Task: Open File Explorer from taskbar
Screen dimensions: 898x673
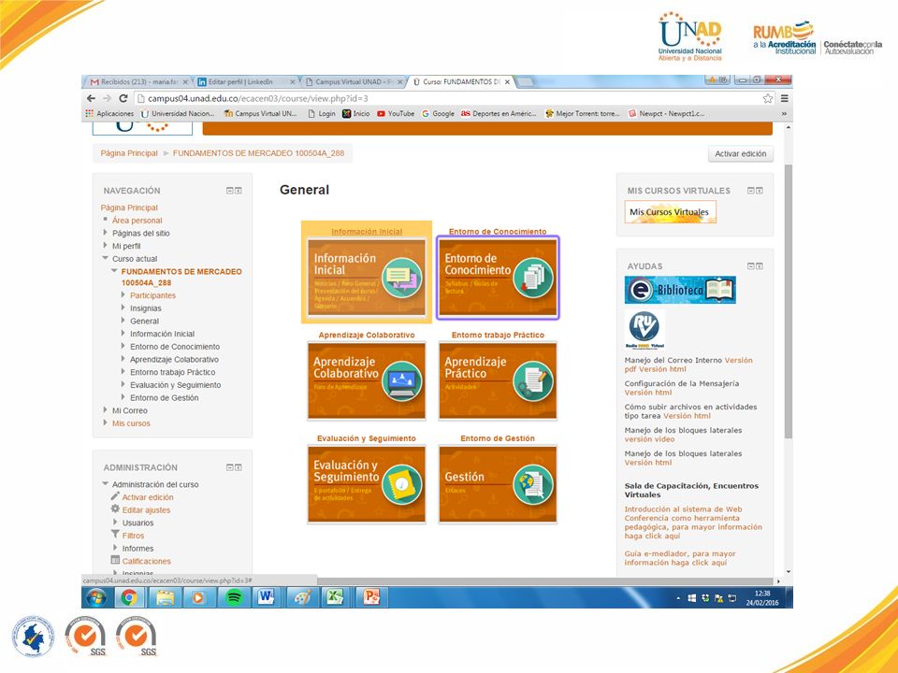Action: coord(165,597)
